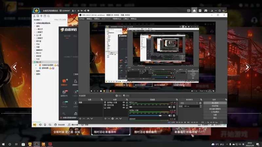
Task: Click the YY channel home logo icon
Action: [36, 11]
